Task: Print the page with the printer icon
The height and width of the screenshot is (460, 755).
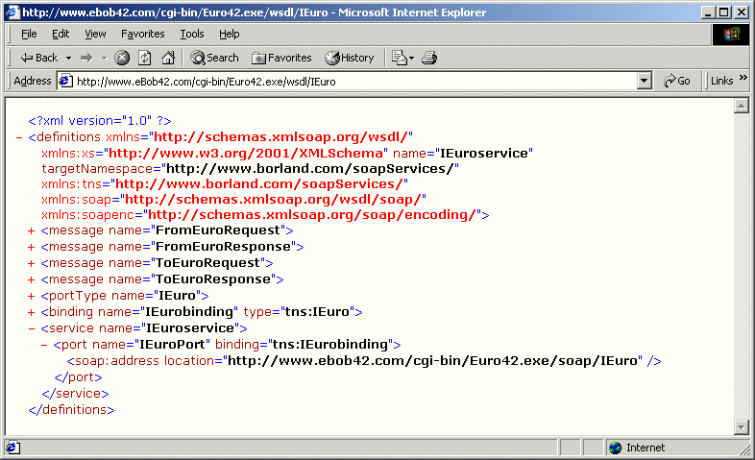Action: [429, 58]
